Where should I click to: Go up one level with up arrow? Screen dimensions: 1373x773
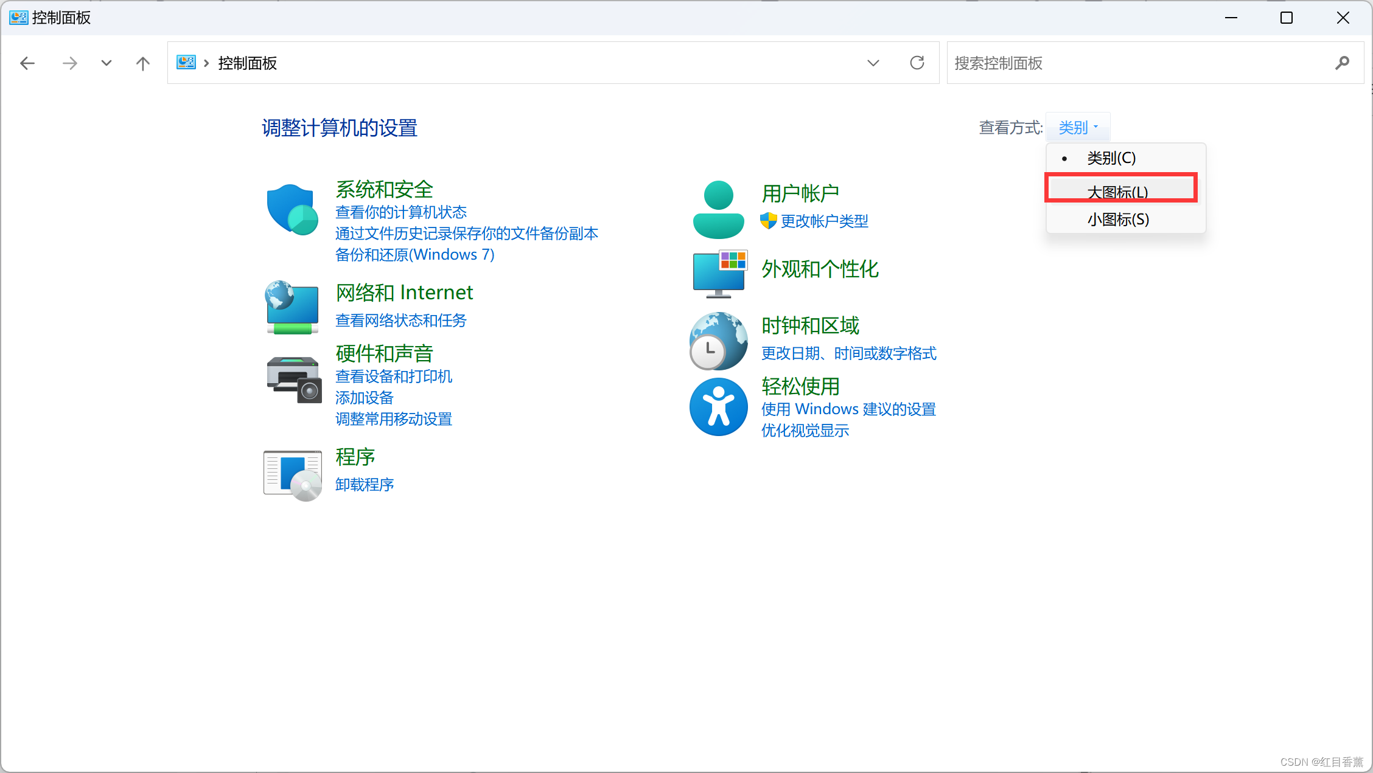(x=143, y=63)
